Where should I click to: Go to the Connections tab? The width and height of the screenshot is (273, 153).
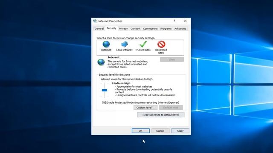point(150,28)
